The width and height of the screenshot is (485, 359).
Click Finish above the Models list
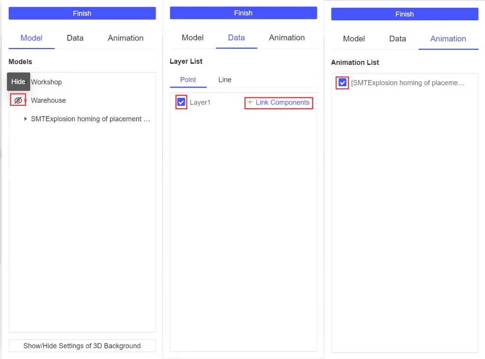click(82, 13)
